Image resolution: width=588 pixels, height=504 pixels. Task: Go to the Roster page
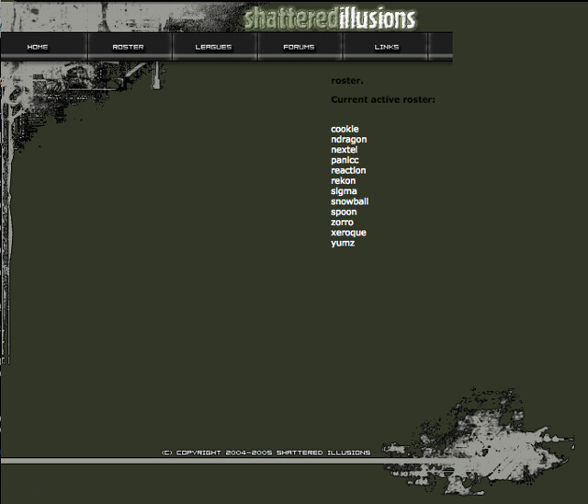tap(128, 47)
